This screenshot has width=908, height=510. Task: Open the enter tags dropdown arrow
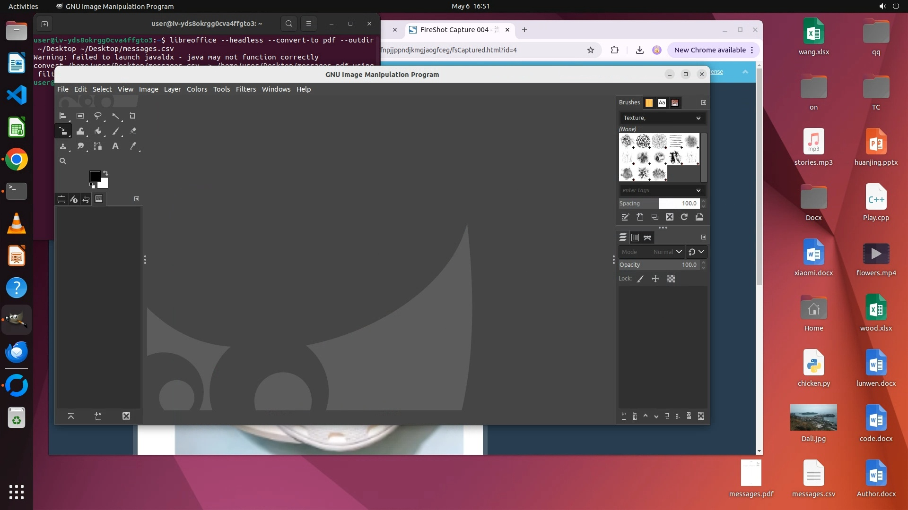(698, 190)
